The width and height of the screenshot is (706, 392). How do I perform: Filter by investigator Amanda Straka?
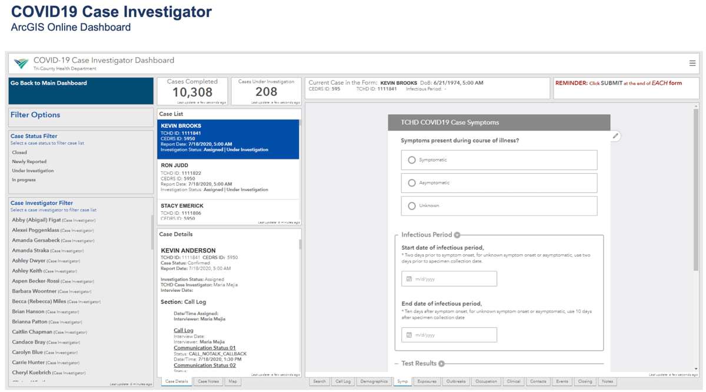click(x=48, y=251)
